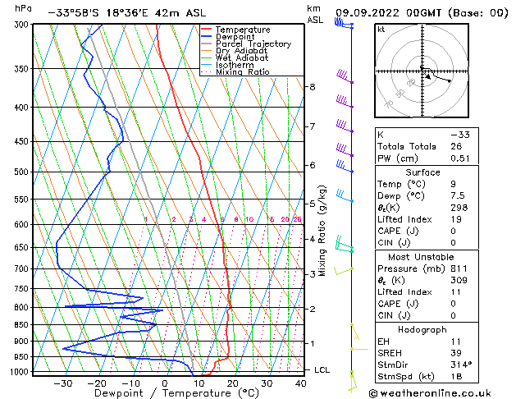Click the date 09.09.2022 00GMT header

422,13
